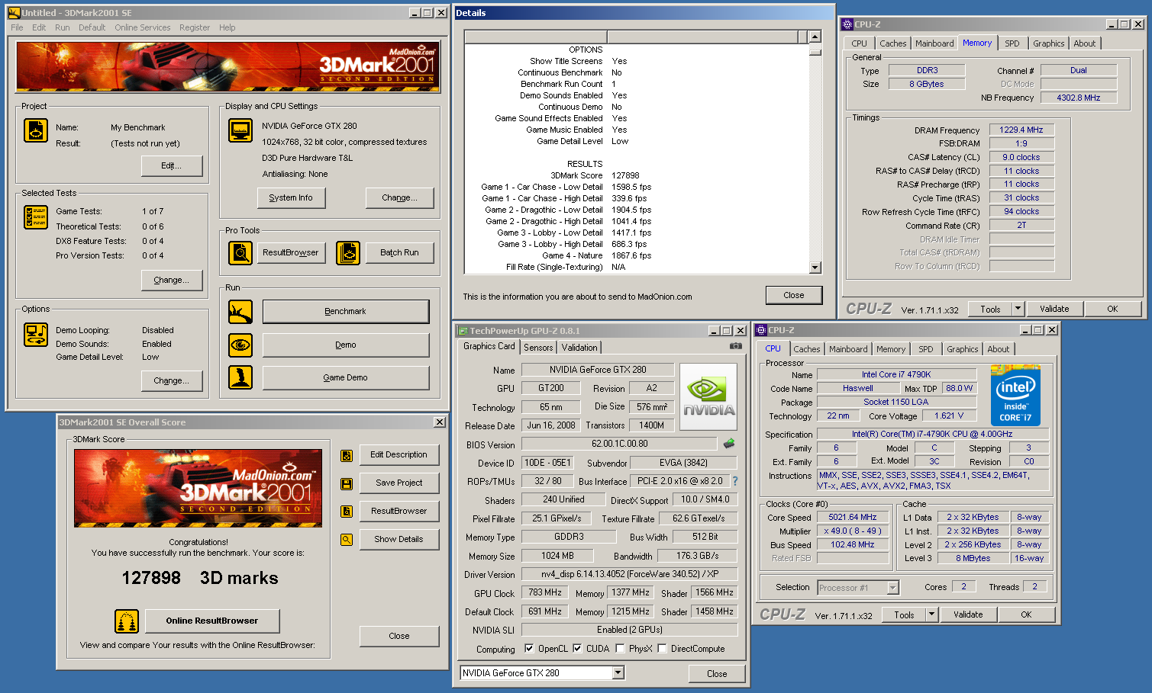Open the Tools dropdown arrow in CPU-Z Memory window
This screenshot has height=693, width=1152.
(1018, 309)
